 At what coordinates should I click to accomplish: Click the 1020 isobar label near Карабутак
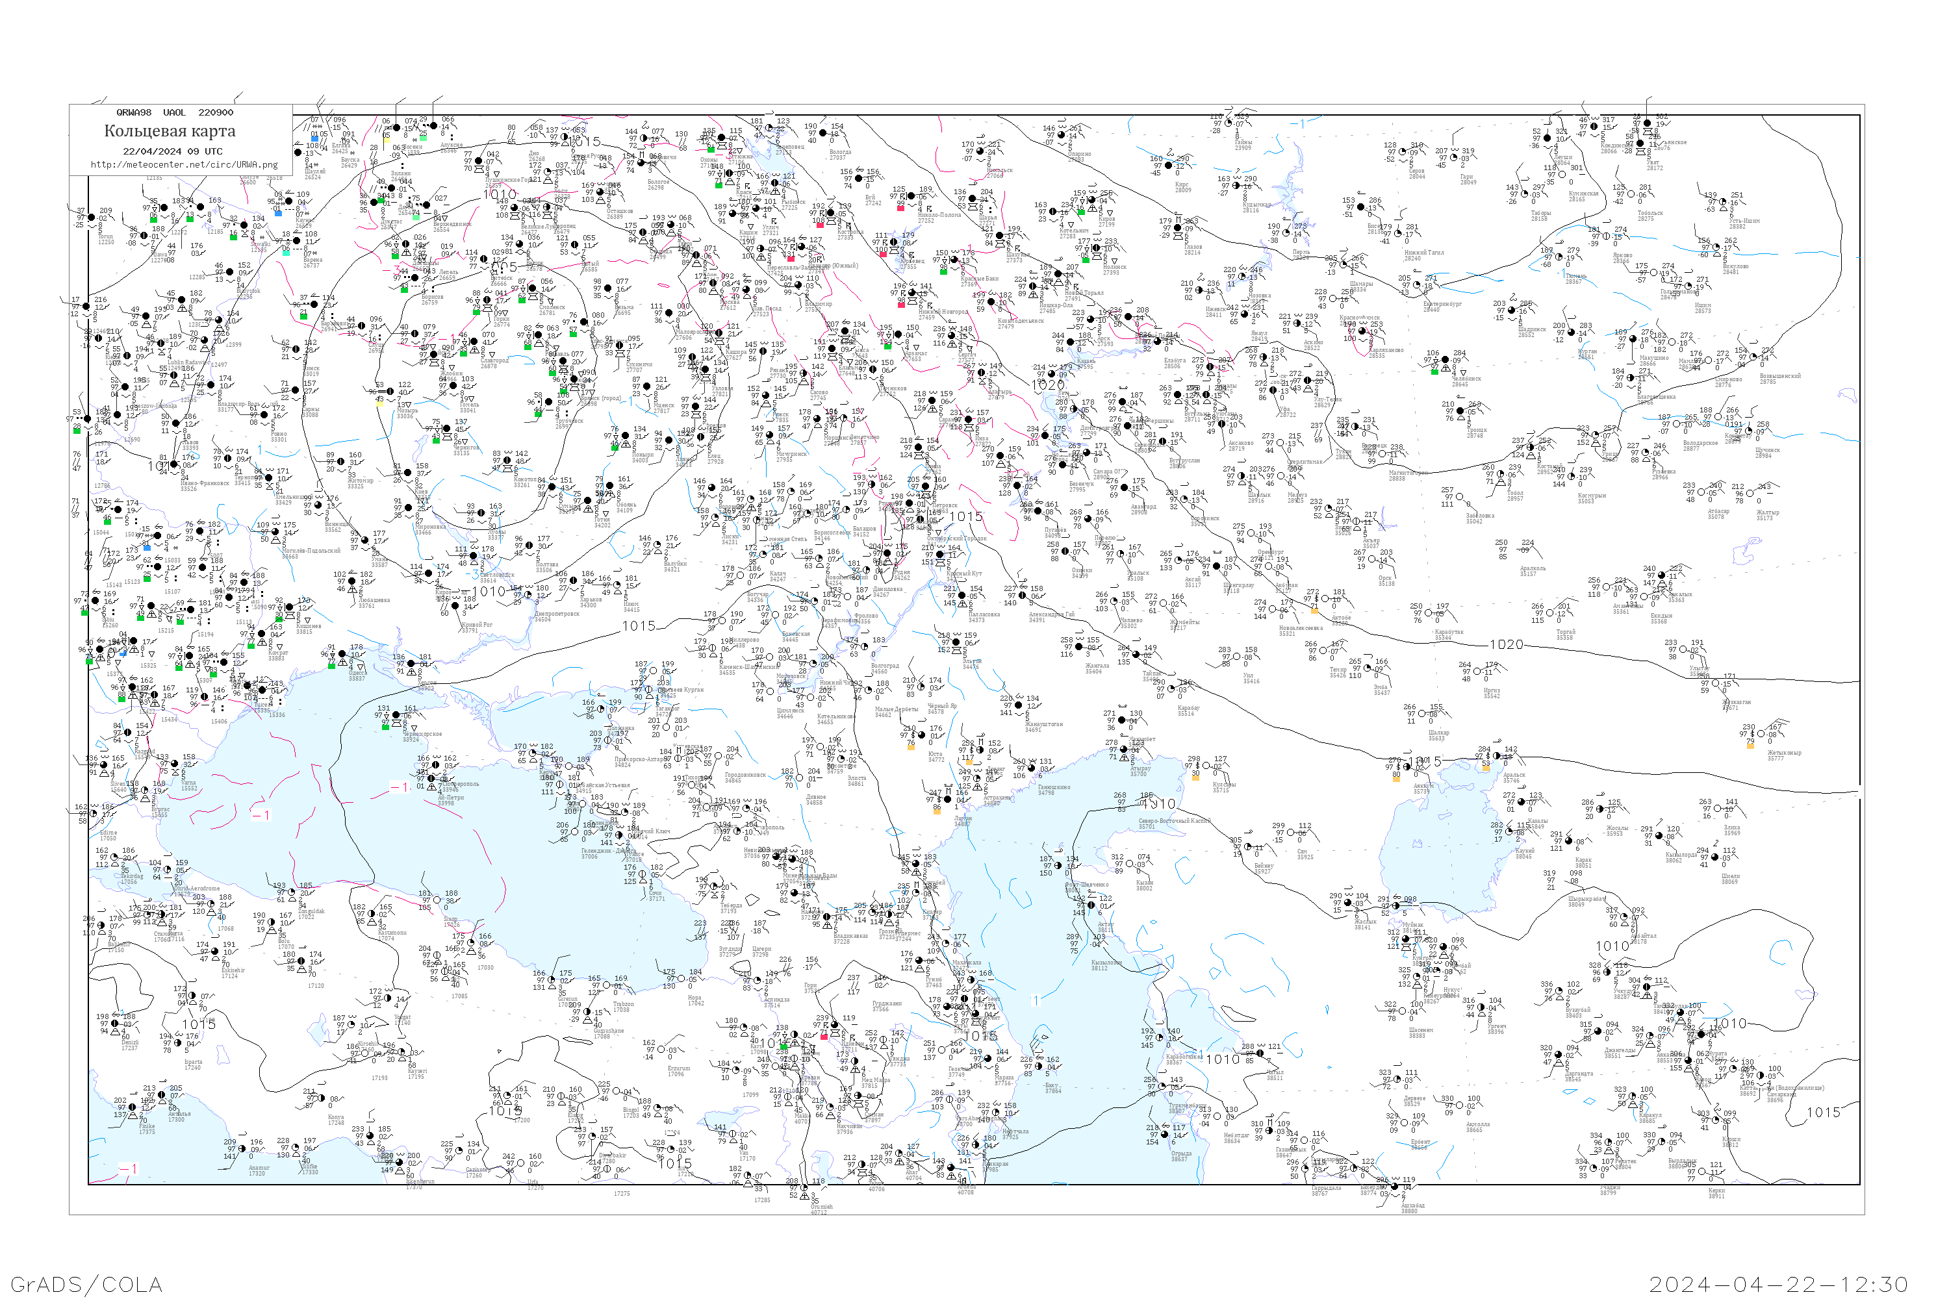tap(1506, 644)
